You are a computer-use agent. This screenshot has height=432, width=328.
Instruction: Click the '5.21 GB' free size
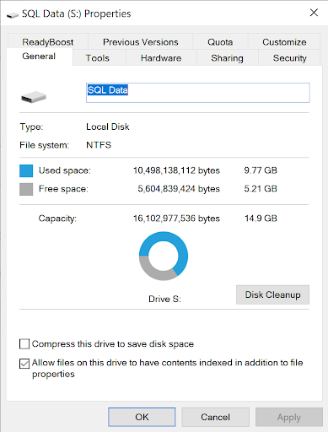[x=261, y=188]
